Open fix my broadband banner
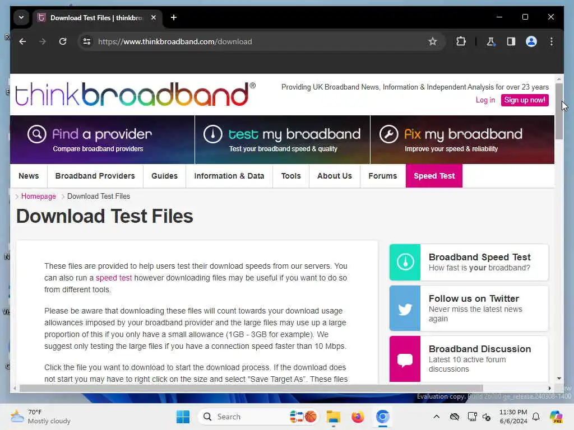The width and height of the screenshot is (574, 430). pyautogui.click(x=462, y=139)
